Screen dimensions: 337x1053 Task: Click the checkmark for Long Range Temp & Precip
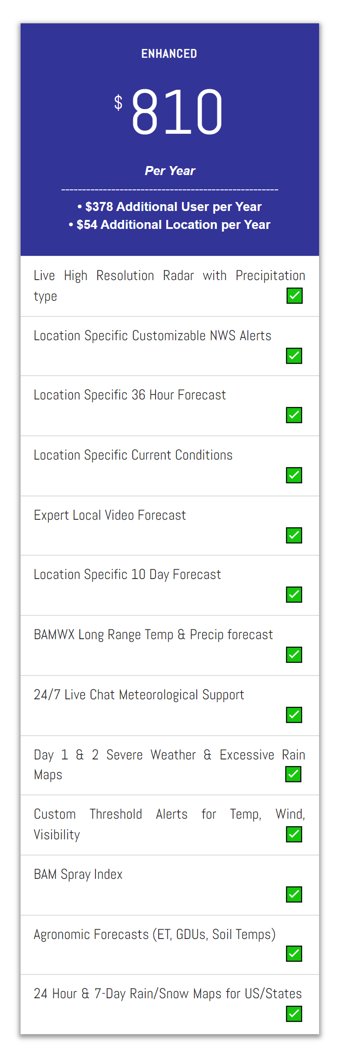tap(294, 654)
